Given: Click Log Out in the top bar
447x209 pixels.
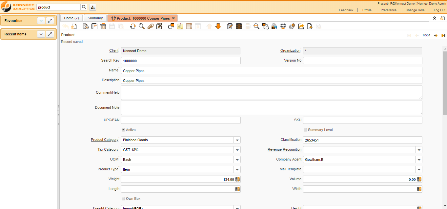Looking at the screenshot, I should click(x=439, y=10).
